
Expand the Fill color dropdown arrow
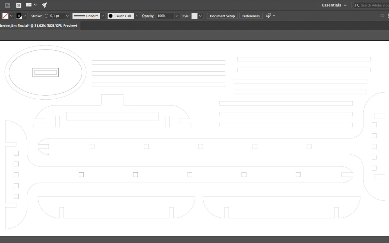pos(11,16)
